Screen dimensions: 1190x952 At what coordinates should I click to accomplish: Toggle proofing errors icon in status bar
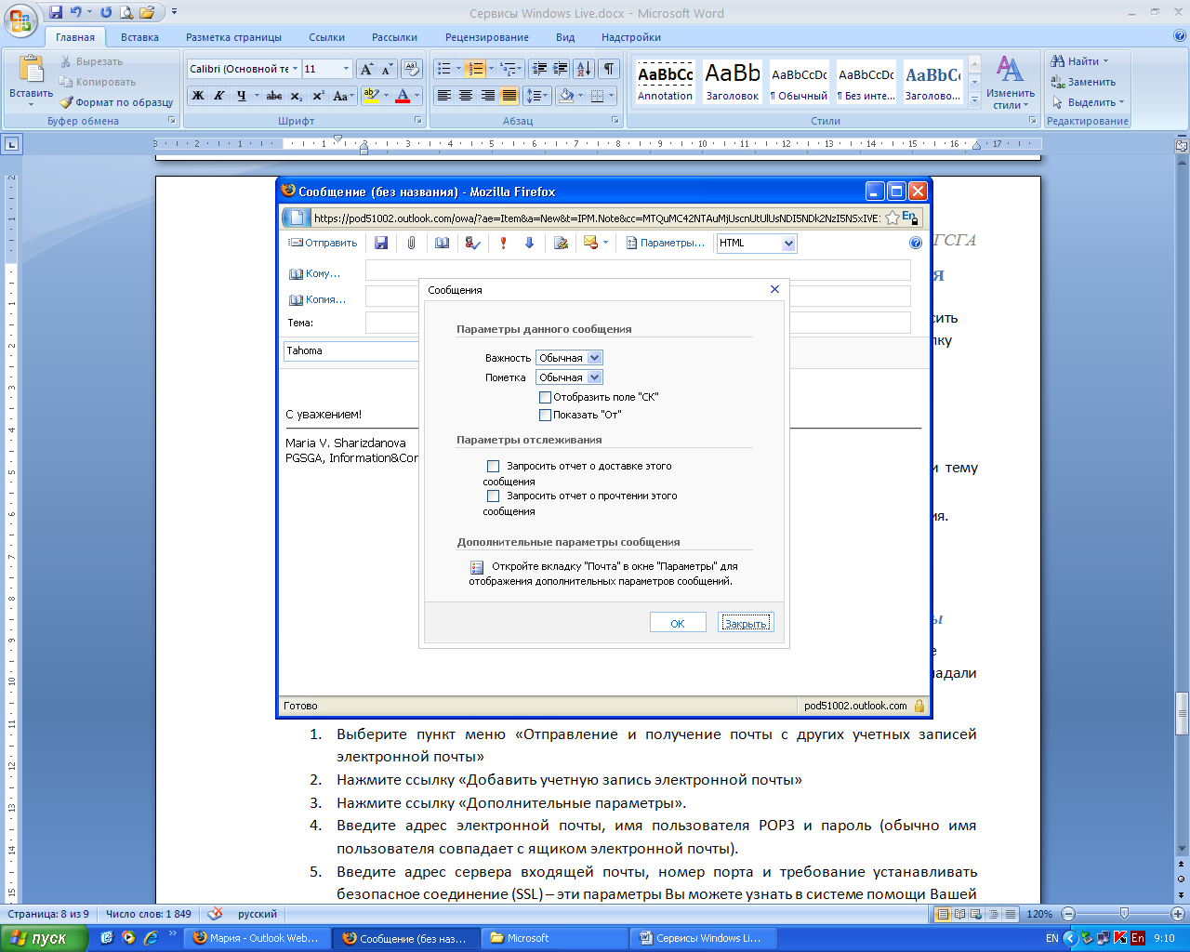[x=215, y=914]
